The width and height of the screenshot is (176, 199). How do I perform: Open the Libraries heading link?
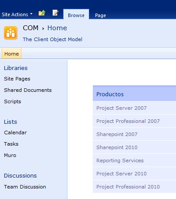pyautogui.click(x=16, y=68)
